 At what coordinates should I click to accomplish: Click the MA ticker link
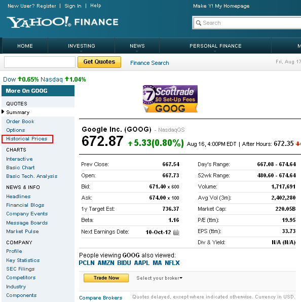tap(157, 263)
